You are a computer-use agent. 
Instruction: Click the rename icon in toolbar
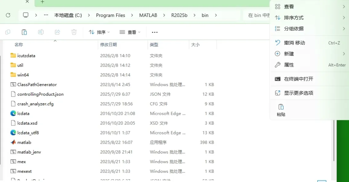(41, 32)
